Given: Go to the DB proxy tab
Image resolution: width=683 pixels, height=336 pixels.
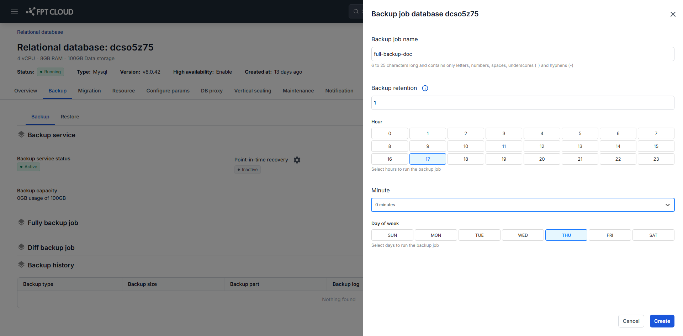Looking at the screenshot, I should [212, 91].
